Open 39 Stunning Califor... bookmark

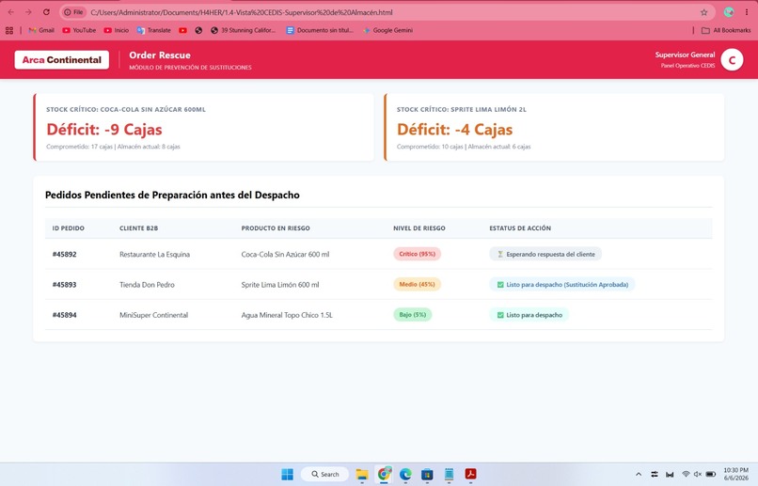coord(244,30)
